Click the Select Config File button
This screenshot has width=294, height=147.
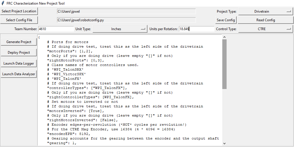(x=19, y=20)
